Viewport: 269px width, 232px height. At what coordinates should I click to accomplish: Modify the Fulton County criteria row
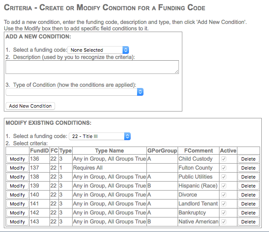coord(18,168)
